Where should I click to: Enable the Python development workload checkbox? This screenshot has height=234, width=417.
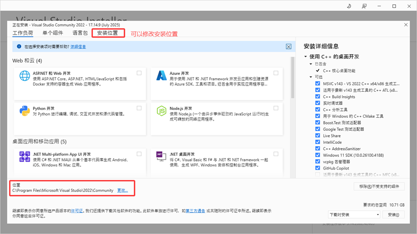pyautogui.click(x=139, y=108)
